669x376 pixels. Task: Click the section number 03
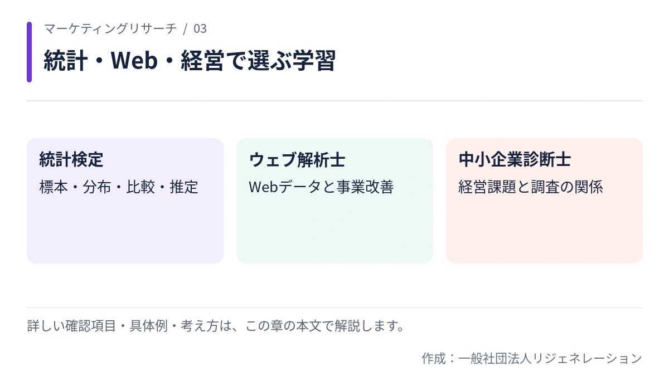click(200, 28)
